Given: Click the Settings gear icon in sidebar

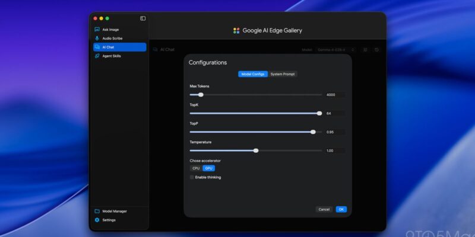Looking at the screenshot, I should pos(97,220).
